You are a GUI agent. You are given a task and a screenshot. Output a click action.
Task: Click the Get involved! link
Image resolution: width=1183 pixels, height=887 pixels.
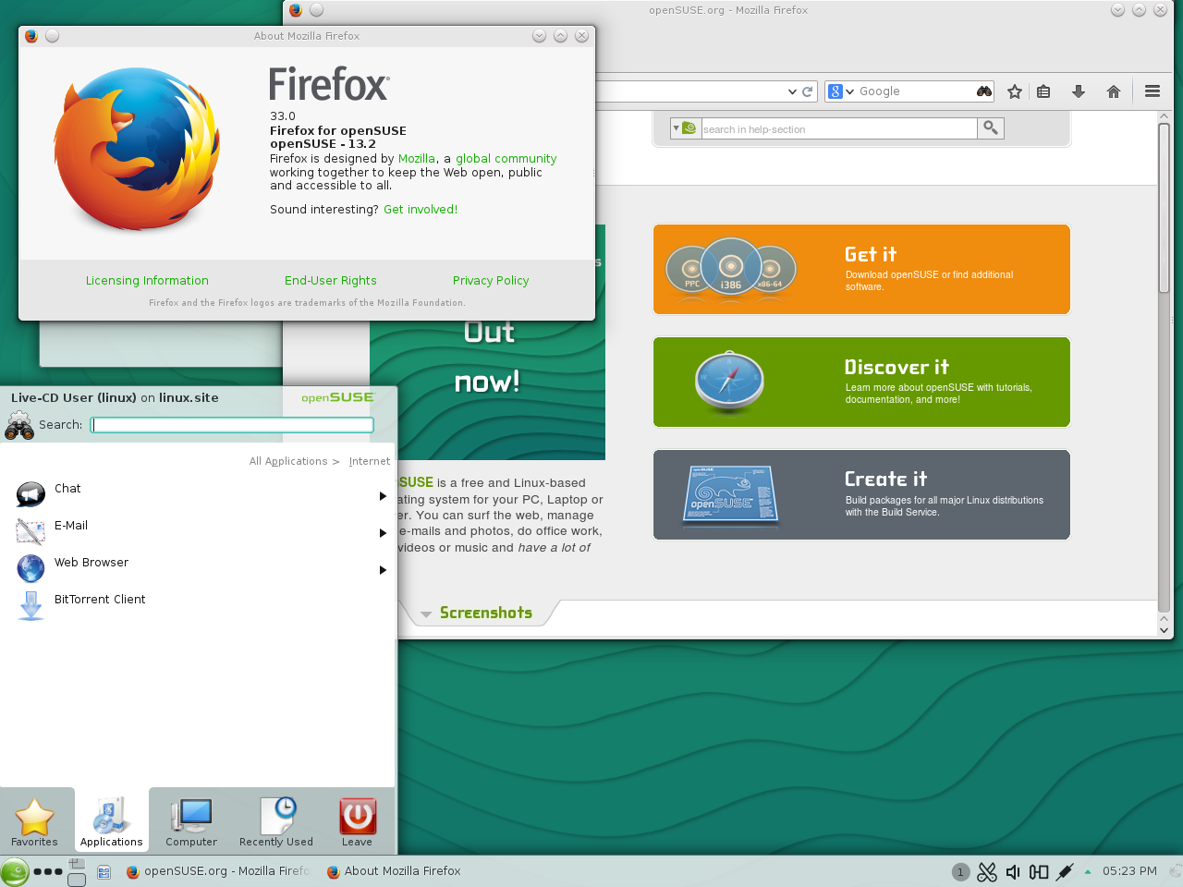tap(421, 210)
